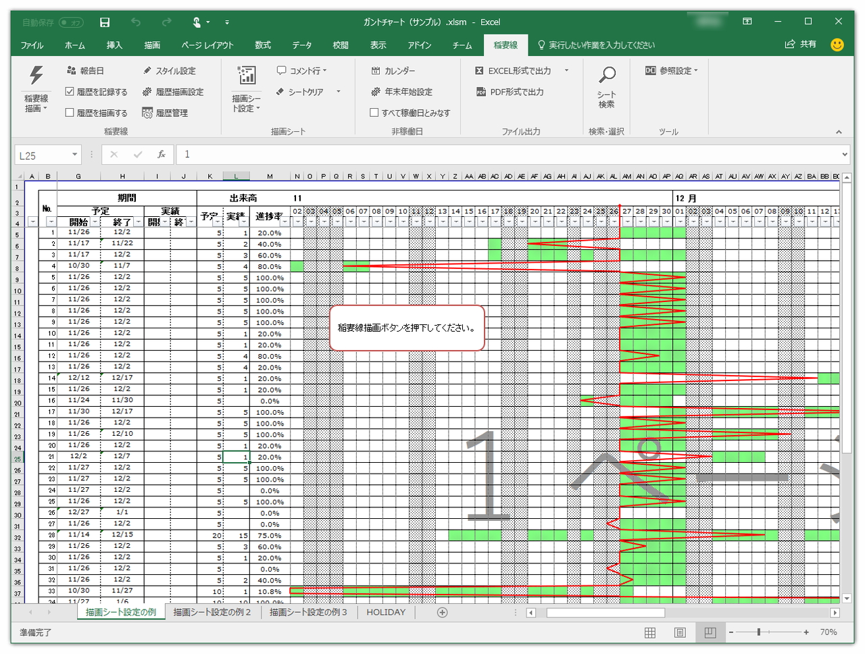Toggle 自動保存 autosave switch
865x654 pixels.
coord(71,22)
